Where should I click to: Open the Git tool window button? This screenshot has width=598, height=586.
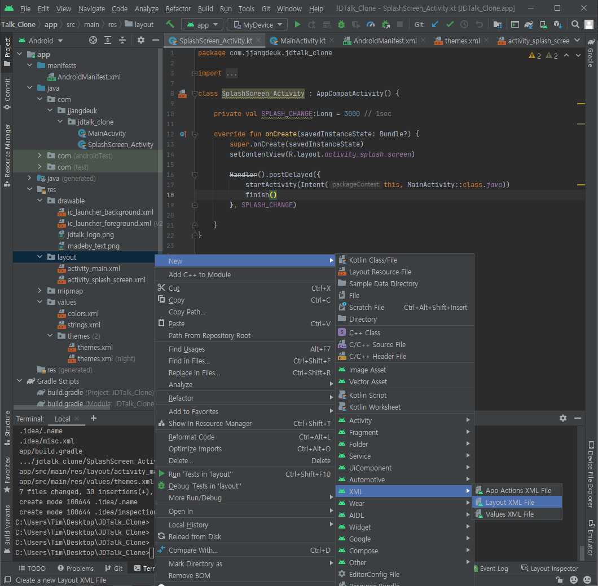coord(114,568)
